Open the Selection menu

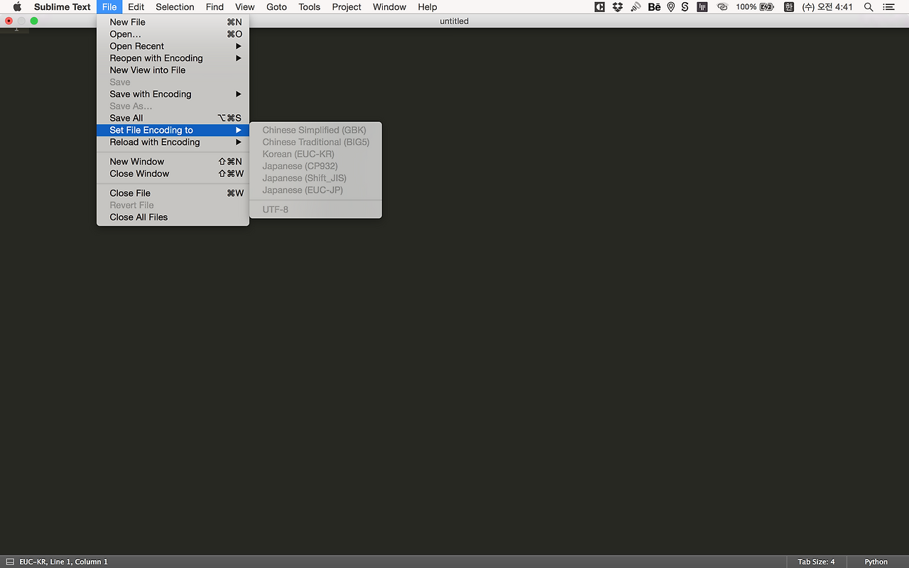(x=175, y=7)
